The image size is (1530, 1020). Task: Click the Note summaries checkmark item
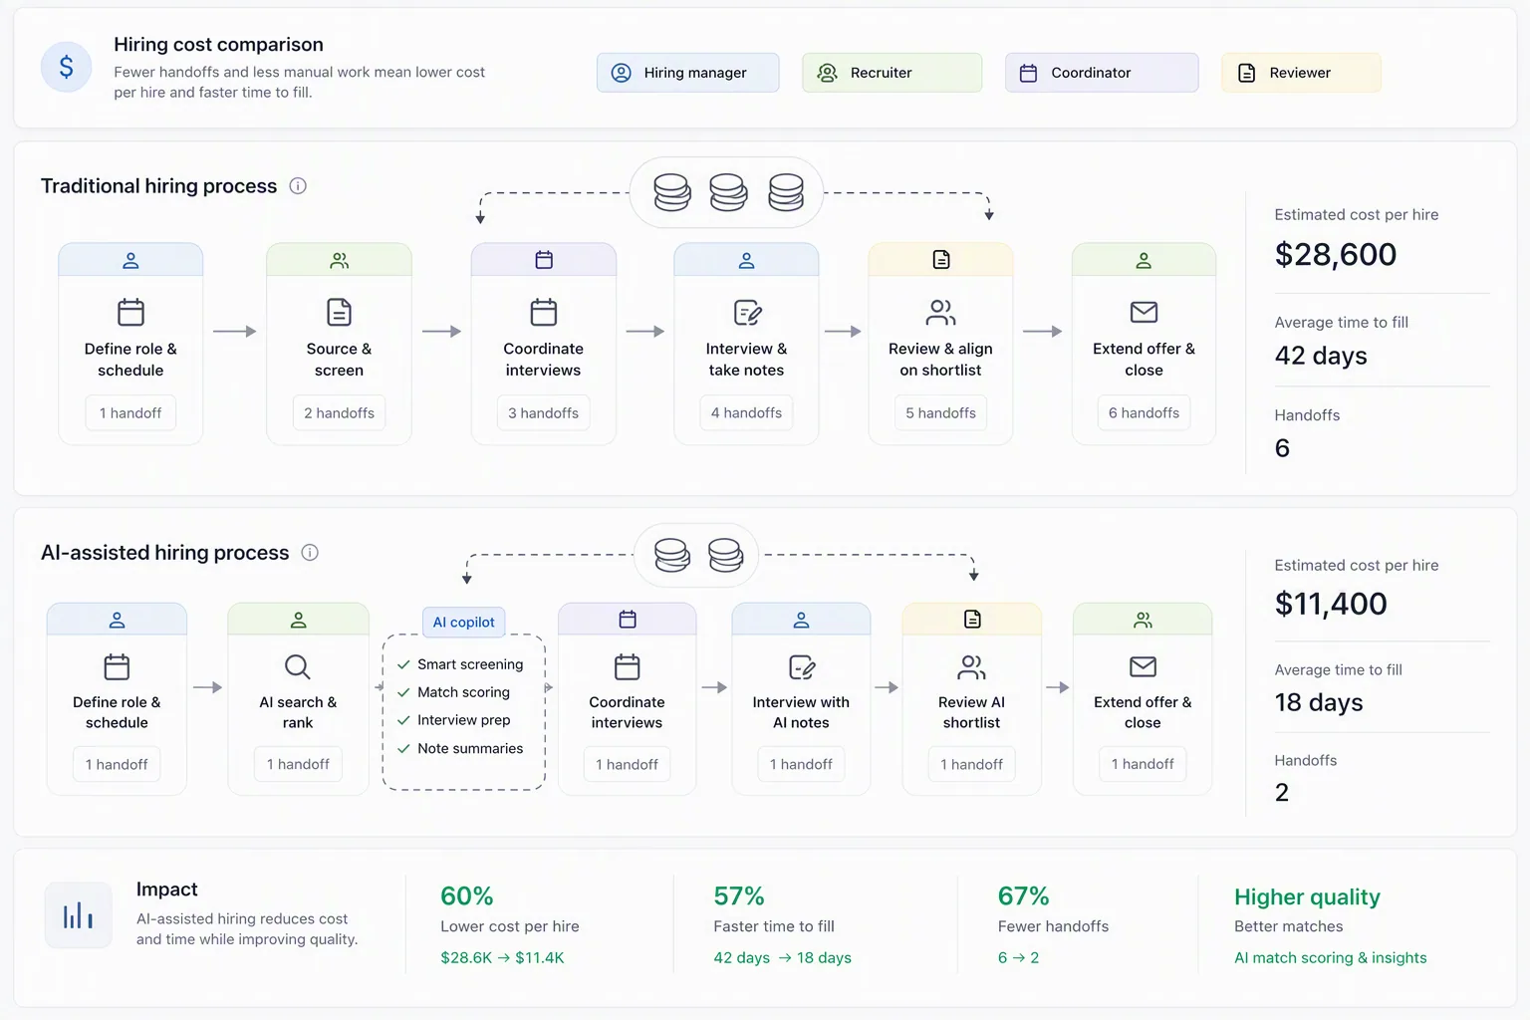(x=460, y=748)
